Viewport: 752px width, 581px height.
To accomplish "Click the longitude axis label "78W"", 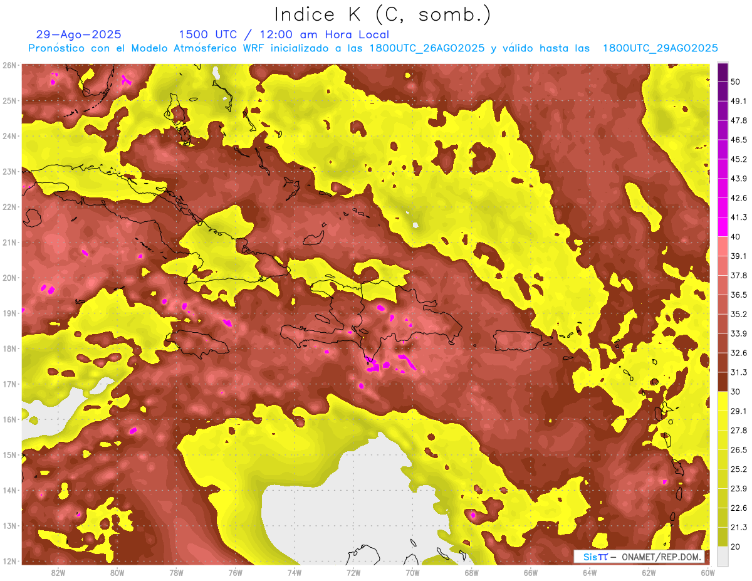I will (176, 572).
